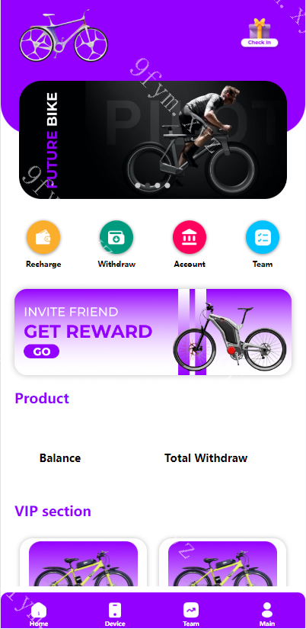The image size is (306, 629).
Task: Open the orange Recharge wallet icon
Action: [x=43, y=237]
